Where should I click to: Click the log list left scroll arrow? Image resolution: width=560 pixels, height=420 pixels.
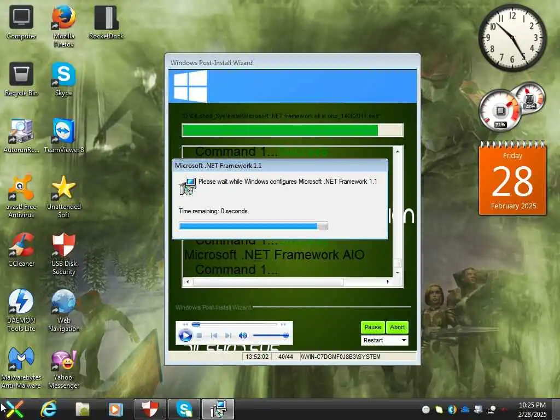coord(188,282)
